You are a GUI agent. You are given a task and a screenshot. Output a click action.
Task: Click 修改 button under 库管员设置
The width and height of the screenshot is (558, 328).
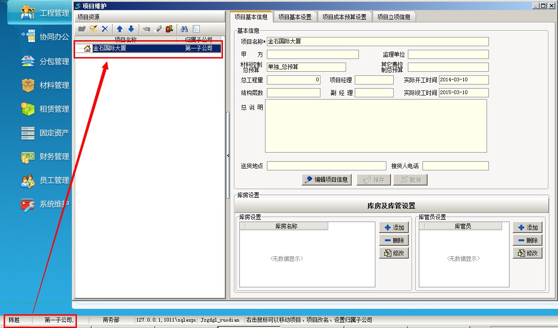pyautogui.click(x=527, y=253)
